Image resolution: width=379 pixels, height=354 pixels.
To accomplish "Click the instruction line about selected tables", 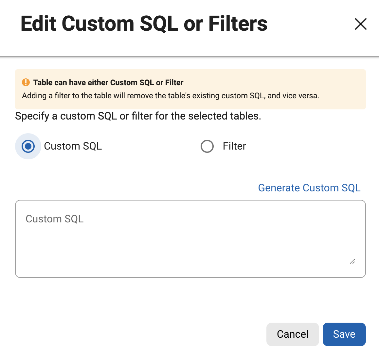I will pos(137,116).
